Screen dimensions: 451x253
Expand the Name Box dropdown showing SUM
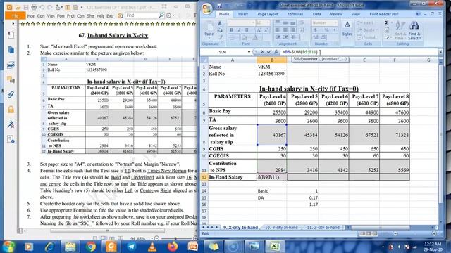(249, 52)
